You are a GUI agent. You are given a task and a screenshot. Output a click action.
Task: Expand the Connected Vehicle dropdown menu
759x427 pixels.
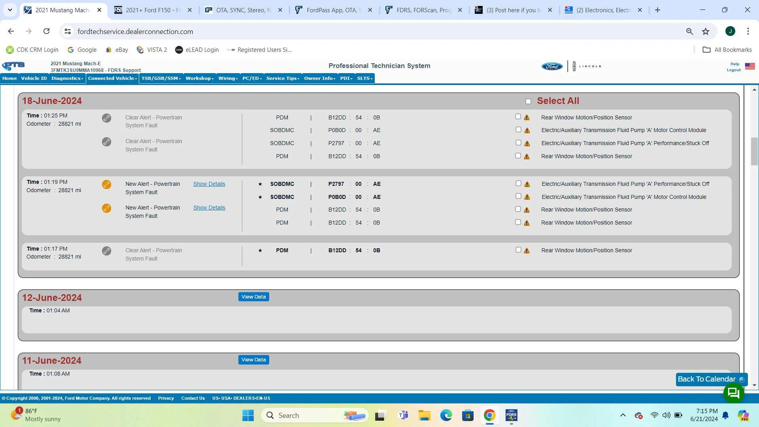113,78
